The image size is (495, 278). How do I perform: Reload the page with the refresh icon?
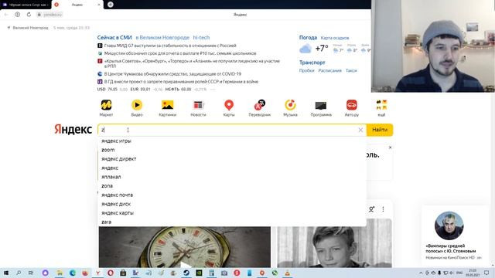click(29, 15)
